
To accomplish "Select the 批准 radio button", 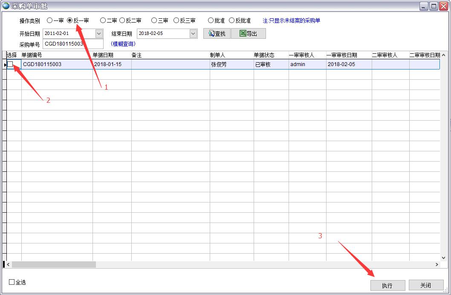I will coord(211,20).
